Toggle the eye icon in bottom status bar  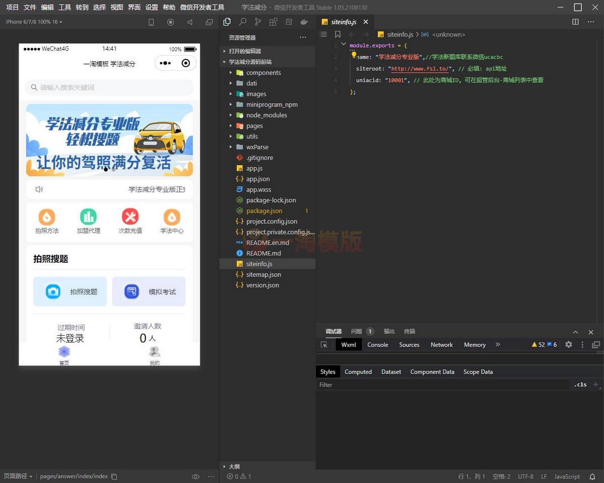196,476
